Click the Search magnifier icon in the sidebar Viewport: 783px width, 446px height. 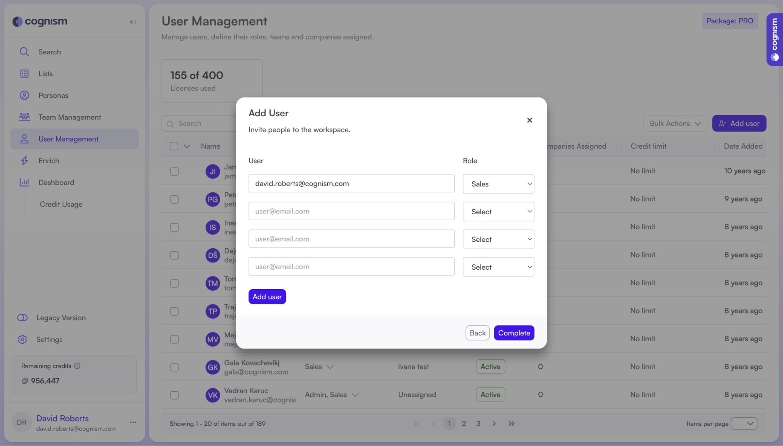pyautogui.click(x=24, y=52)
